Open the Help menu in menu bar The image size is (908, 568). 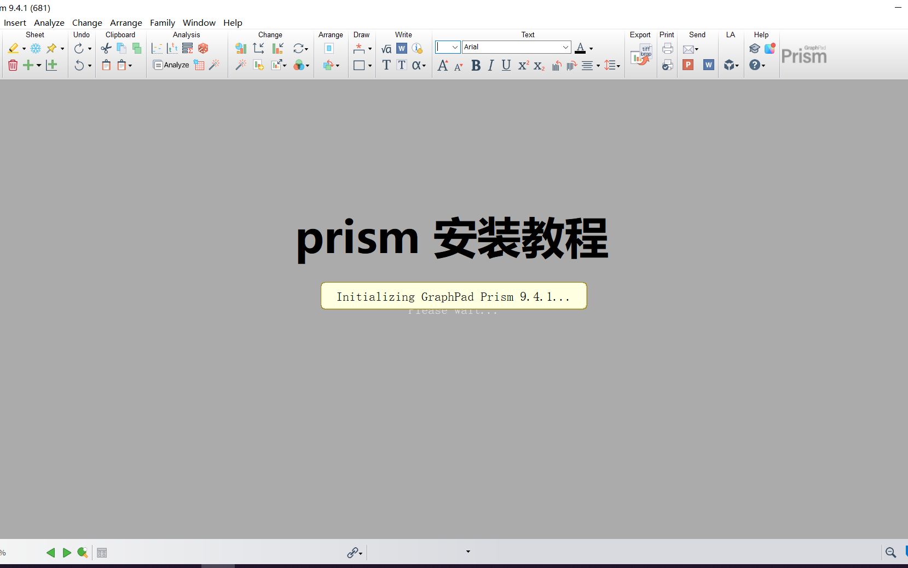click(233, 22)
